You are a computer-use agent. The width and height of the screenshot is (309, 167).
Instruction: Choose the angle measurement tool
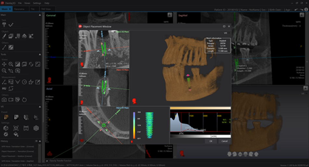click(x=18, y=82)
